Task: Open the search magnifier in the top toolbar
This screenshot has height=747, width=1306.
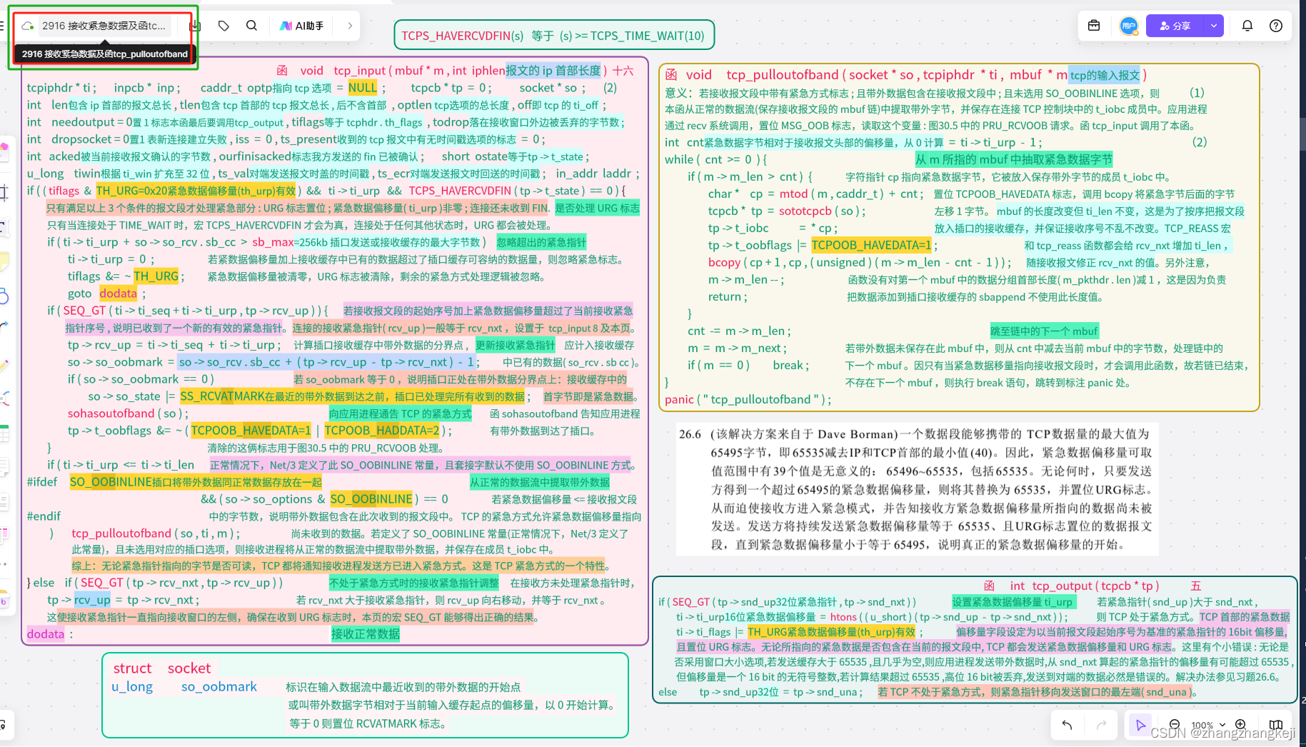Action: [251, 26]
